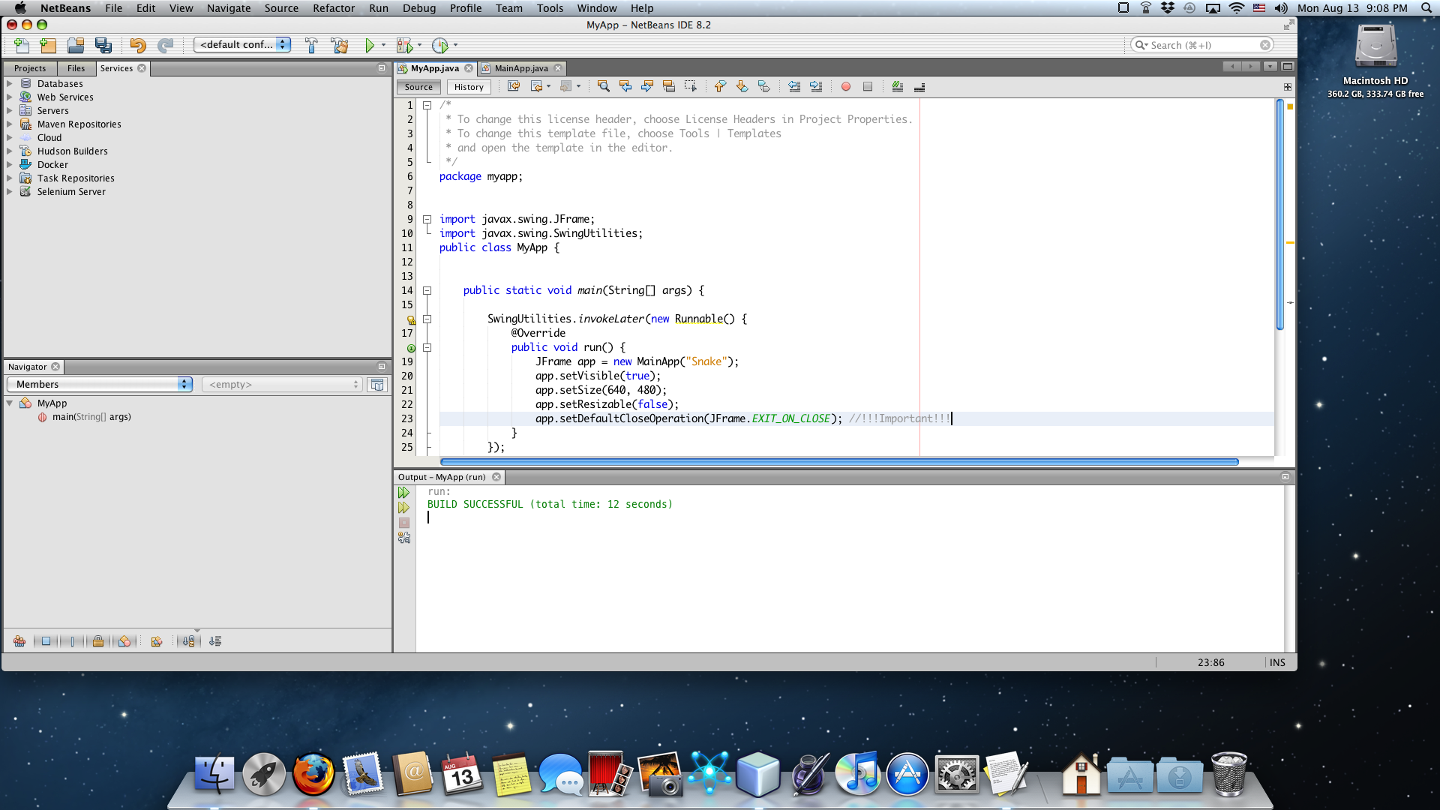Collapse the MyApp node in Navigator
1440x810 pixels.
coord(10,403)
